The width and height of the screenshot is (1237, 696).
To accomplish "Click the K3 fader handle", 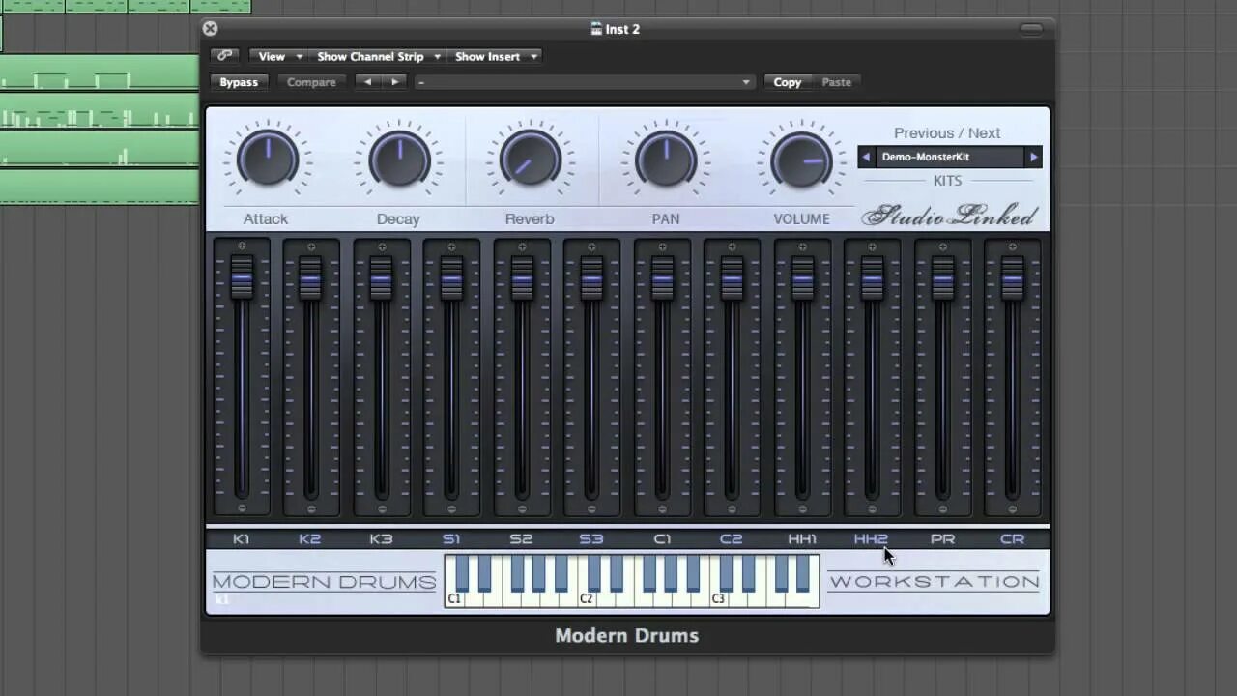I will [x=381, y=278].
